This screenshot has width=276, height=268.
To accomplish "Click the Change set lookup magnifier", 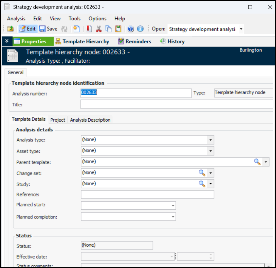I will coord(202,173).
